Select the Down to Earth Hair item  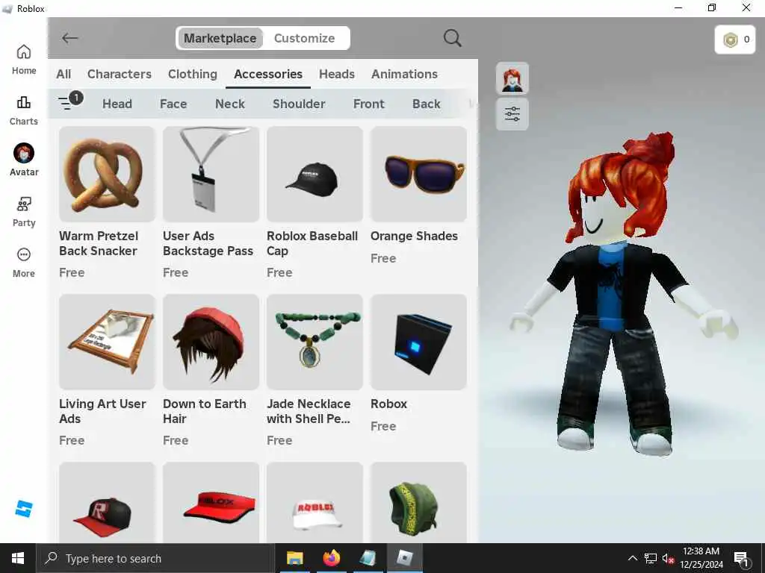pos(211,342)
